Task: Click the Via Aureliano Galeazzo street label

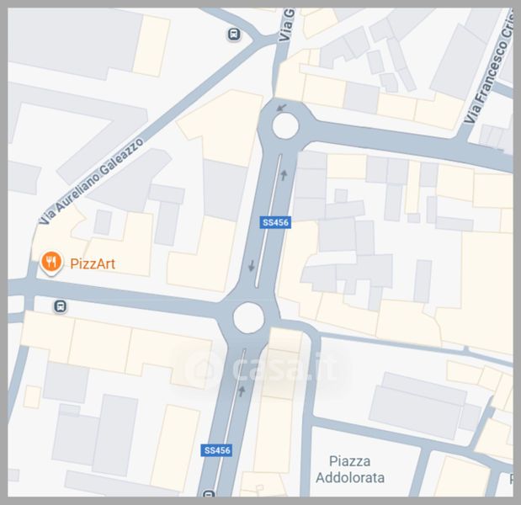Action: (x=92, y=181)
